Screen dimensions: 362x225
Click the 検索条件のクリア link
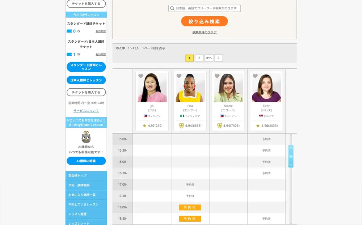[x=205, y=33]
